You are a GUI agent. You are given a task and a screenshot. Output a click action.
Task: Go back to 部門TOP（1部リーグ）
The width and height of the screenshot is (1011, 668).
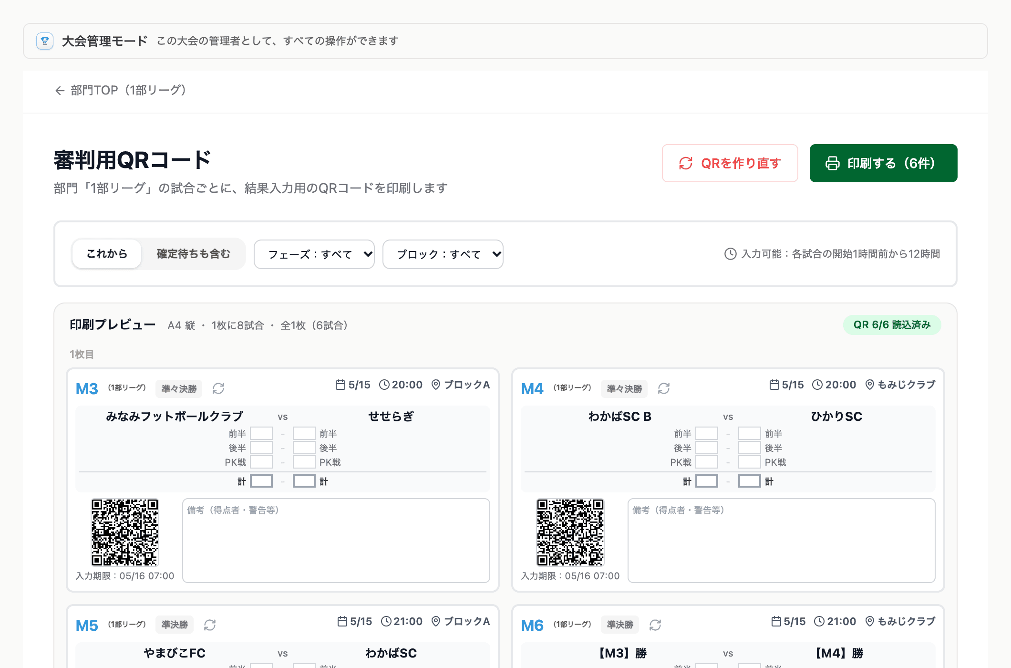(x=120, y=90)
